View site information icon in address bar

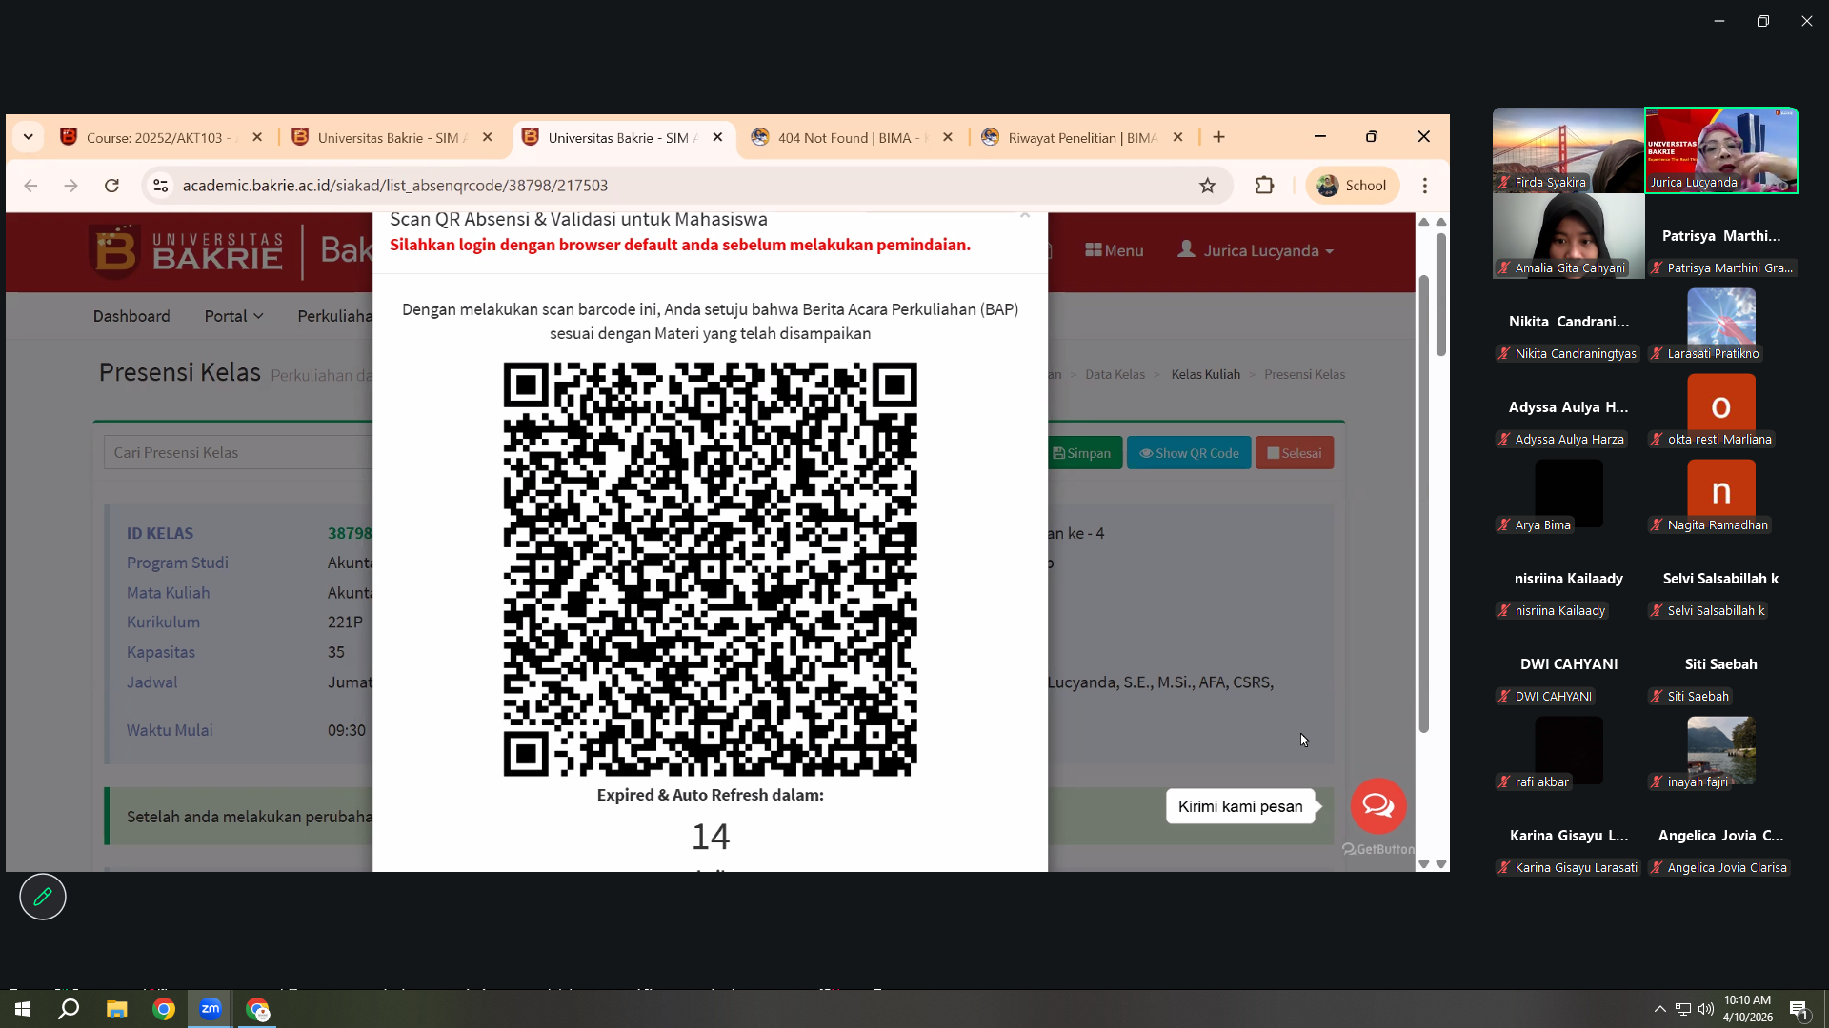(161, 186)
